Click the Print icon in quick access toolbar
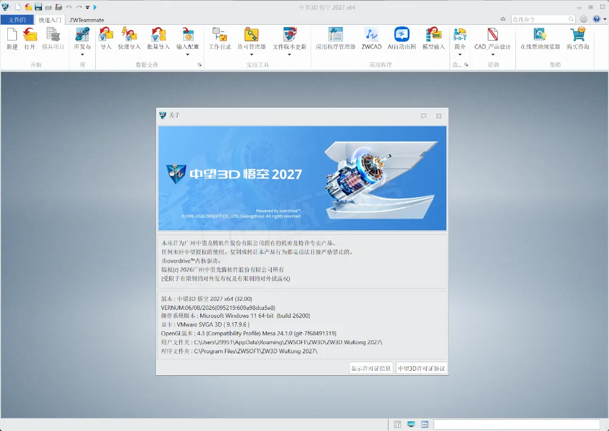 coord(48,7)
